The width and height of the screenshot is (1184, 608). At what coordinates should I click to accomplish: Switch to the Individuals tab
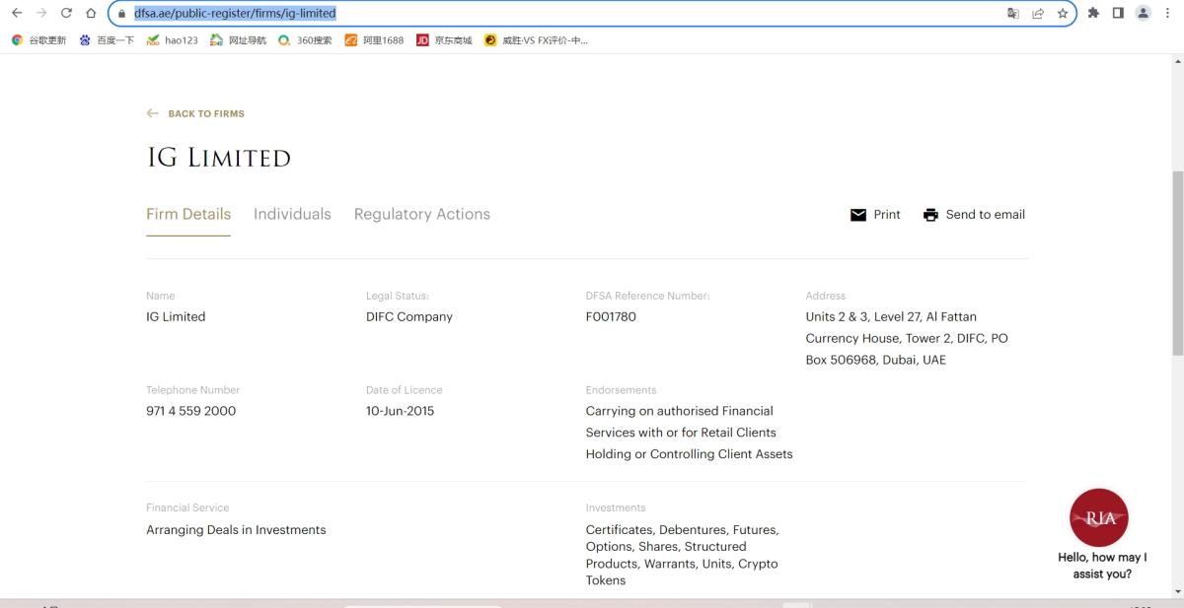pos(292,214)
